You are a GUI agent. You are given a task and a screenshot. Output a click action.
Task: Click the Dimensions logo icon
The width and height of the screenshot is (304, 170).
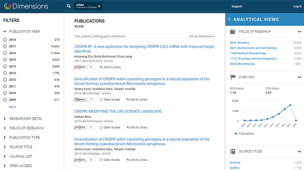coord(6,6)
